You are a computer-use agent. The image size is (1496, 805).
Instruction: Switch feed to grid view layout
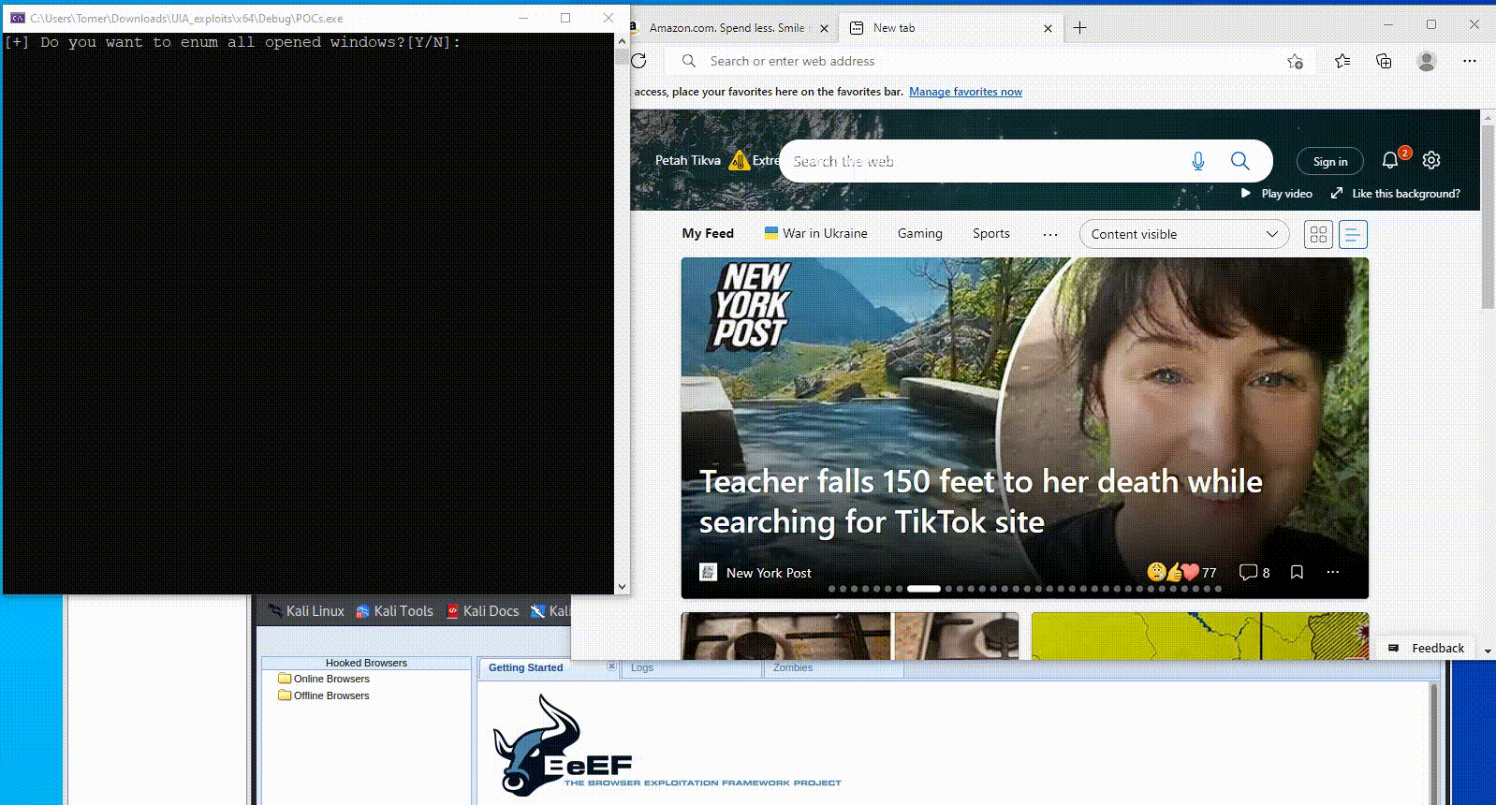[1318, 234]
